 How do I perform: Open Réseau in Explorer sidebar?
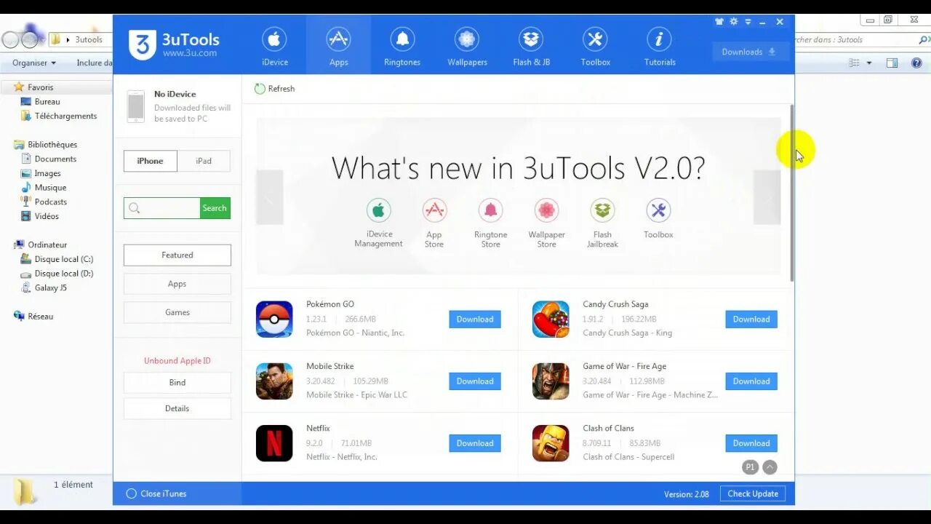[x=33, y=317]
